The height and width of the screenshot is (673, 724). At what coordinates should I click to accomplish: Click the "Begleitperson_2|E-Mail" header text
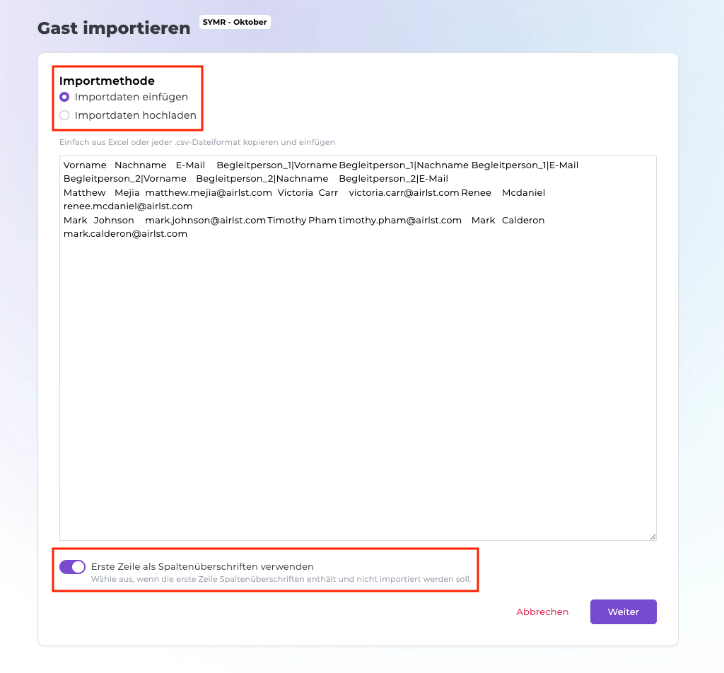(x=393, y=179)
